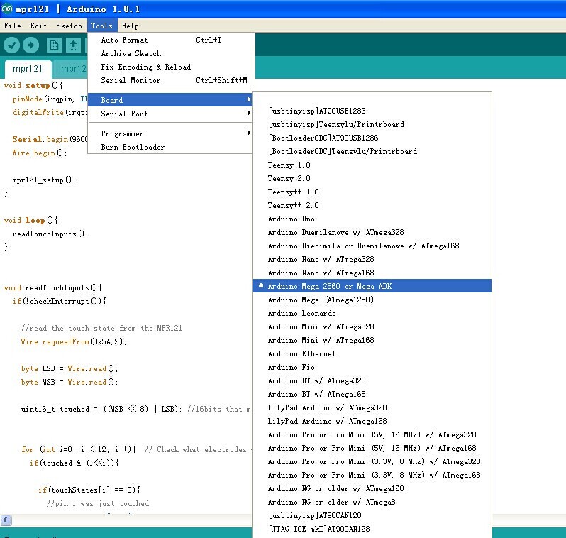Screen dimensions: 566x538
Task: Click the New sketch toolbar icon
Action: 54,45
